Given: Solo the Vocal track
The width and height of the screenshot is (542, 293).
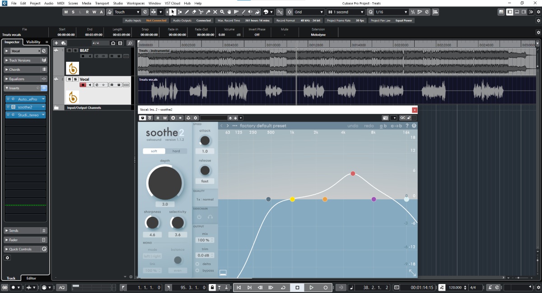Looking at the screenshot, I should (x=75, y=79).
